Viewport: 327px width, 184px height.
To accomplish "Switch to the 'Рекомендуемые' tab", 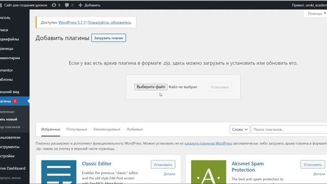I will [107, 129].
